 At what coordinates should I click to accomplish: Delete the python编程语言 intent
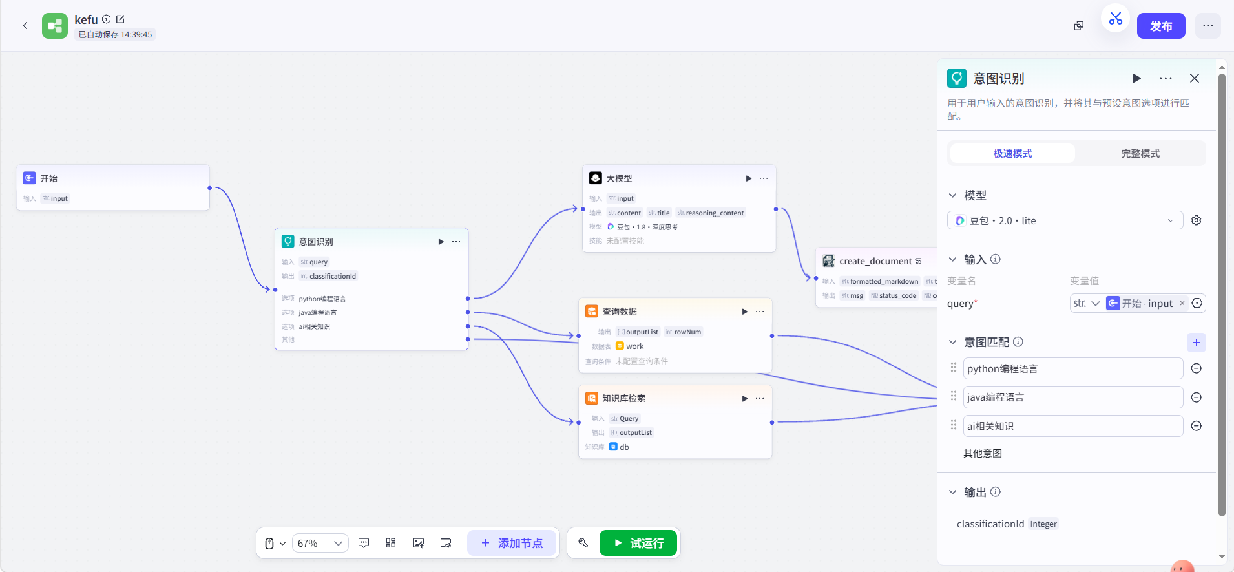point(1197,368)
